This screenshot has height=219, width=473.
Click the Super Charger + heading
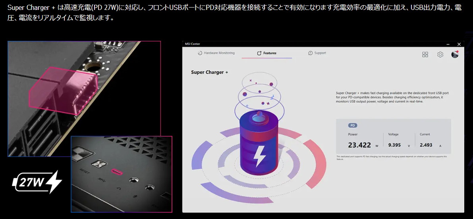pyautogui.click(x=210, y=72)
